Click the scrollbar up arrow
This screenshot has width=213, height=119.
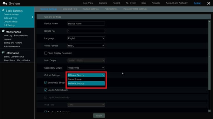[x=209, y=22]
